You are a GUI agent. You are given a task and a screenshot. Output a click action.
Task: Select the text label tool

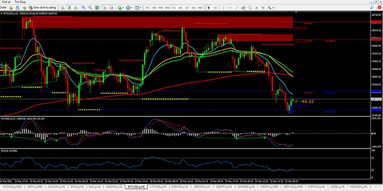(x=263, y=8)
